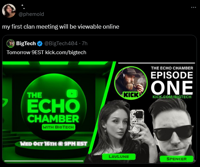Click the With BigTech green badge
The height and width of the screenshot is (167, 200).
tap(59, 127)
